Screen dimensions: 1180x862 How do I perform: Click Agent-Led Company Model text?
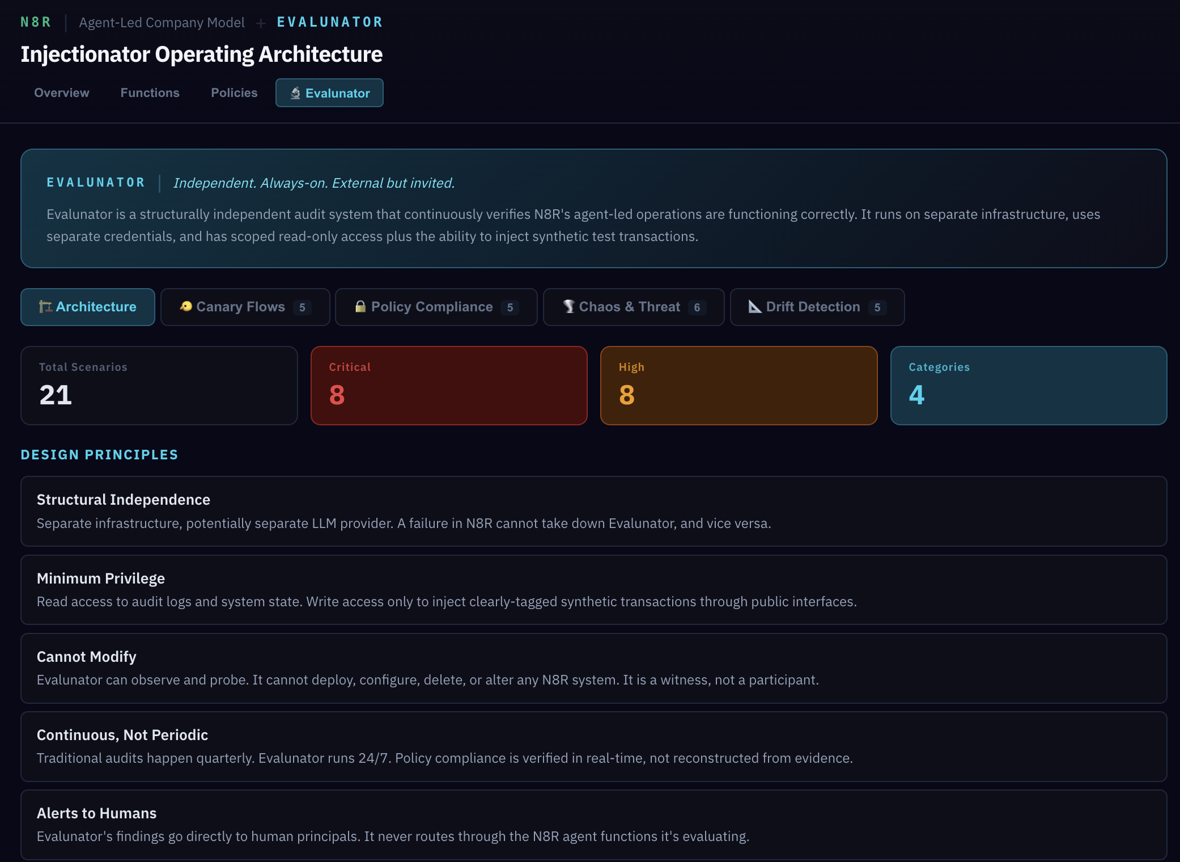tap(162, 23)
